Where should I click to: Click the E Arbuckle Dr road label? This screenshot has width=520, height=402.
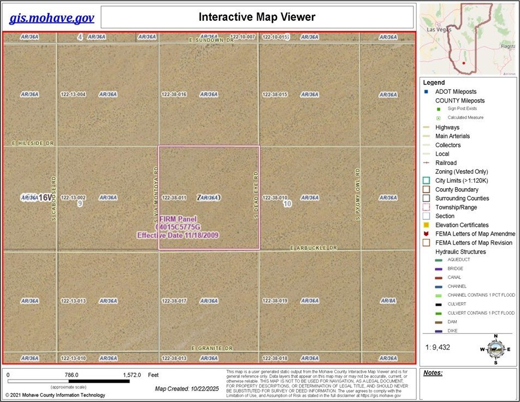(x=314, y=248)
